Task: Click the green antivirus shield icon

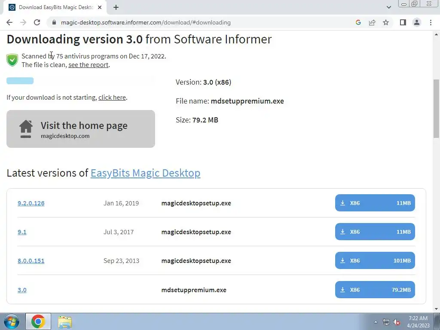Action: coord(12,60)
